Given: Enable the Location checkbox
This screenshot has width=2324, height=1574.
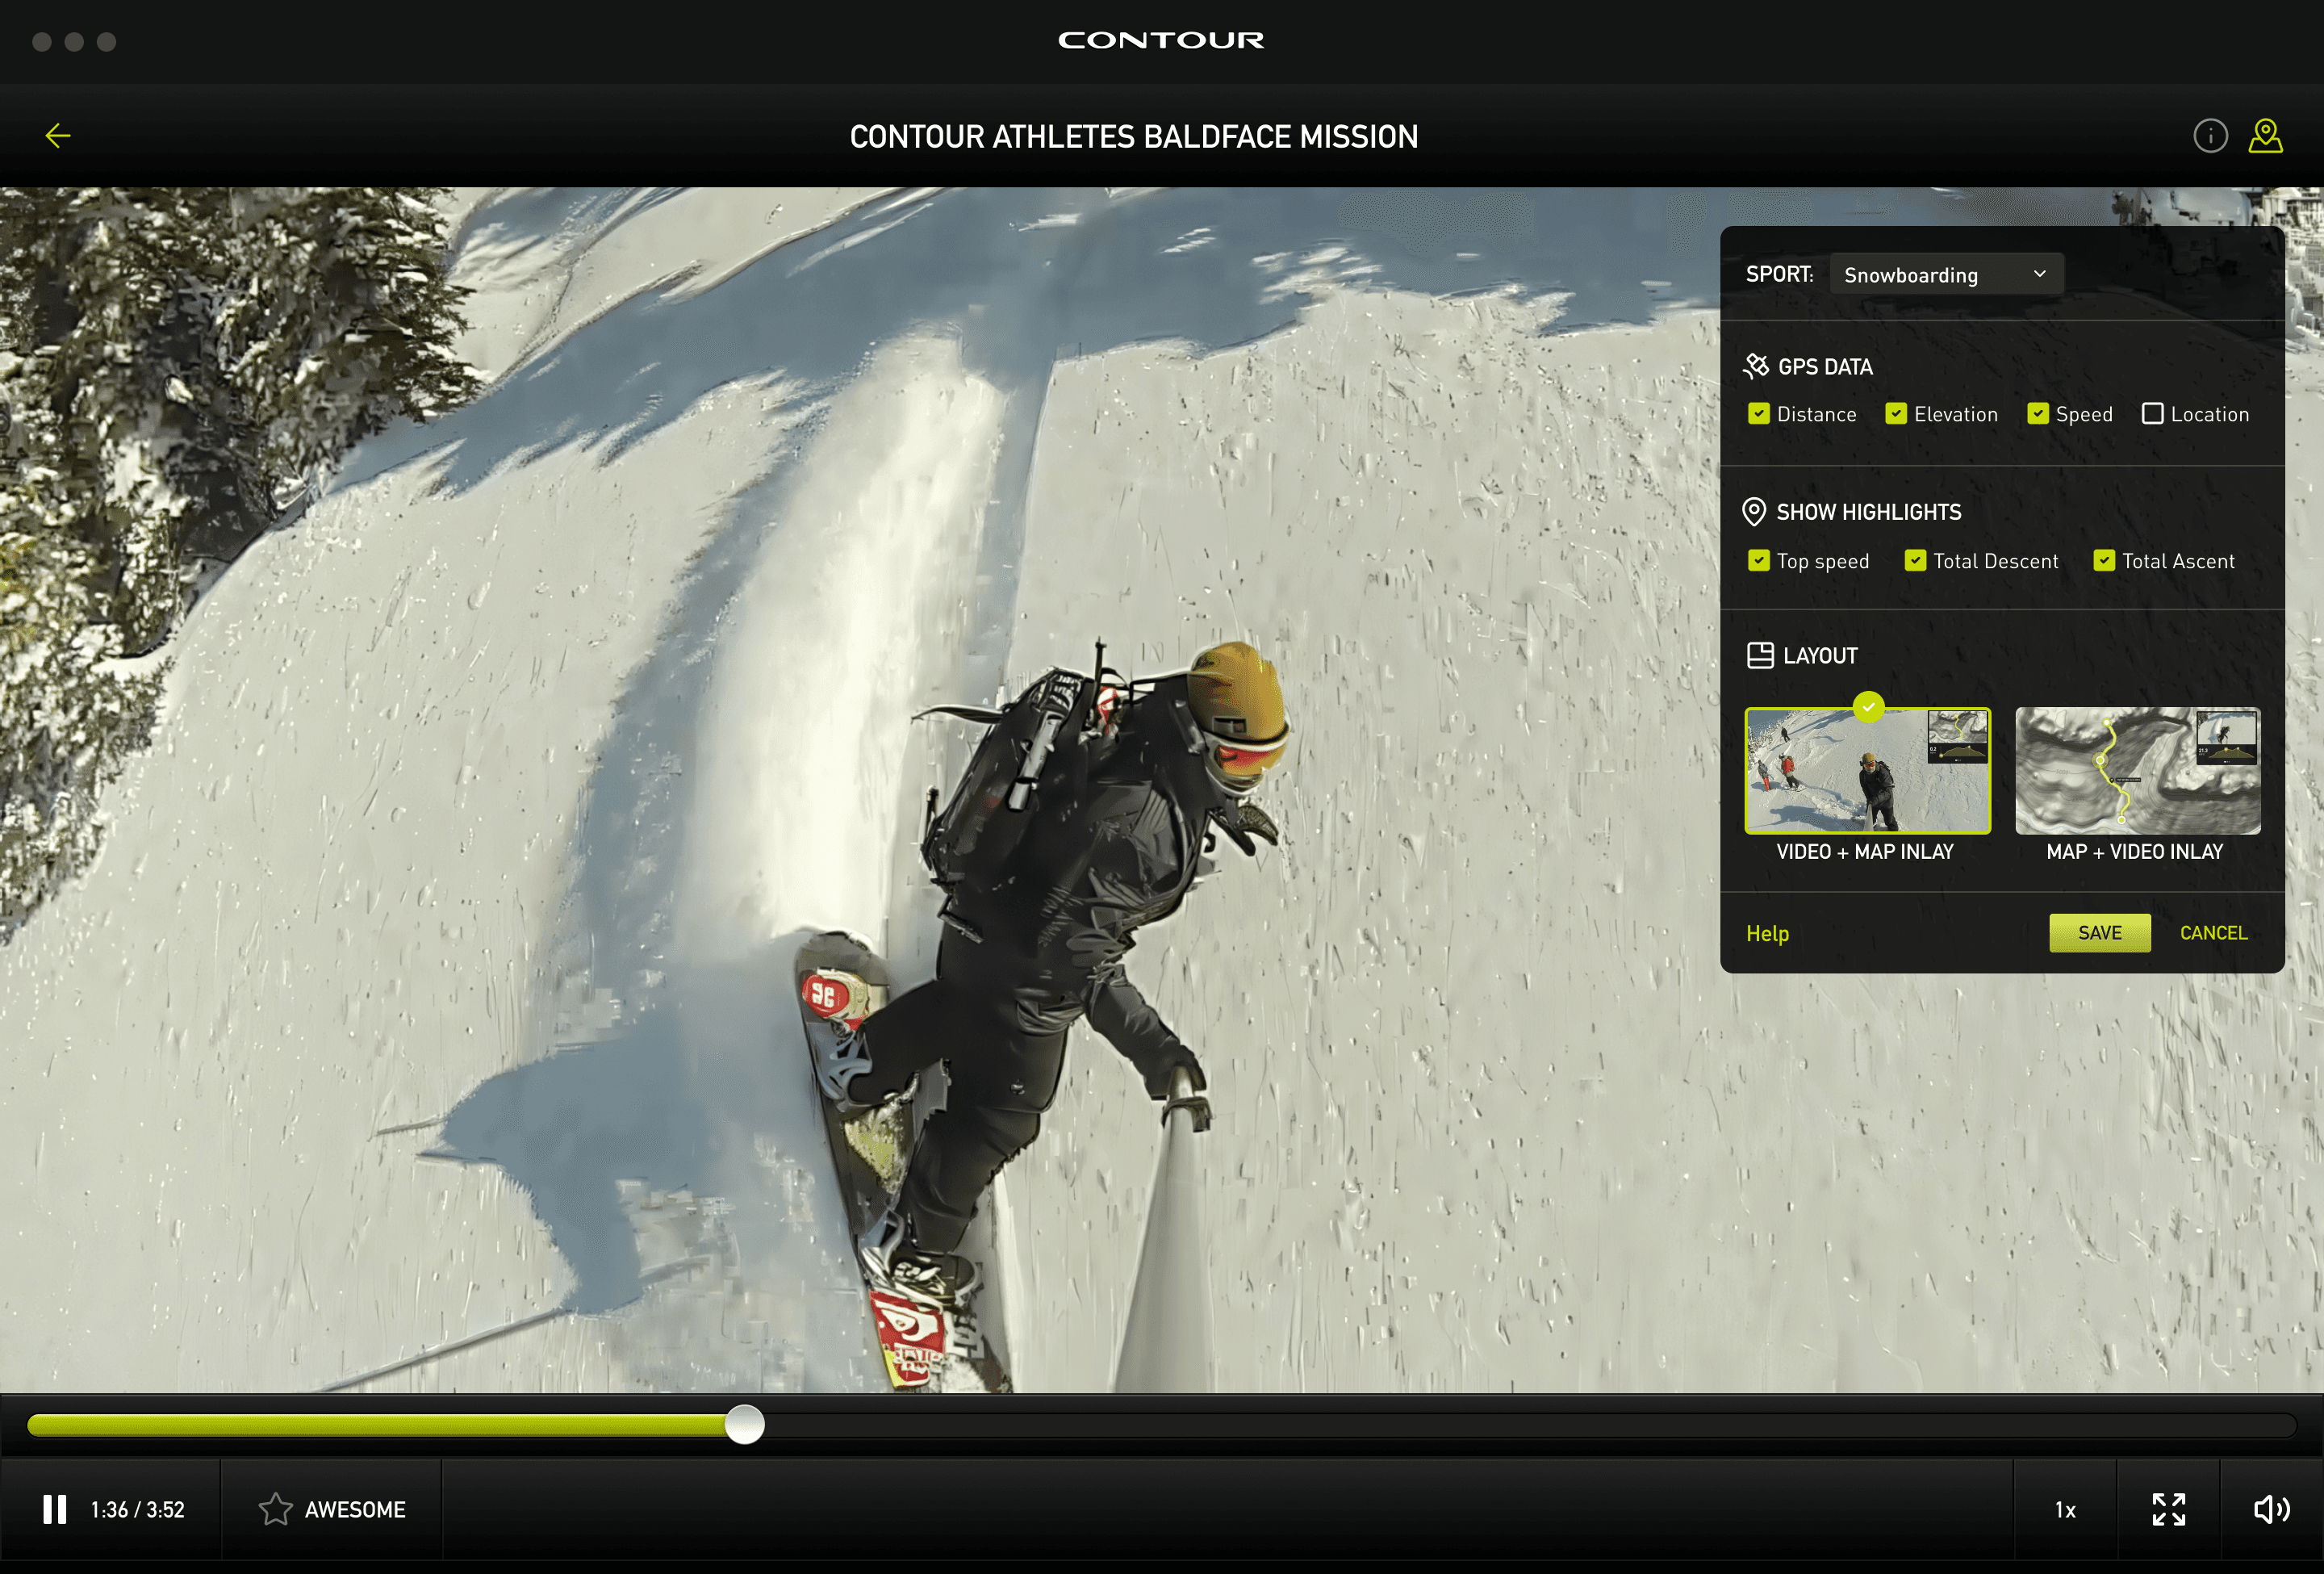Looking at the screenshot, I should click(2152, 414).
